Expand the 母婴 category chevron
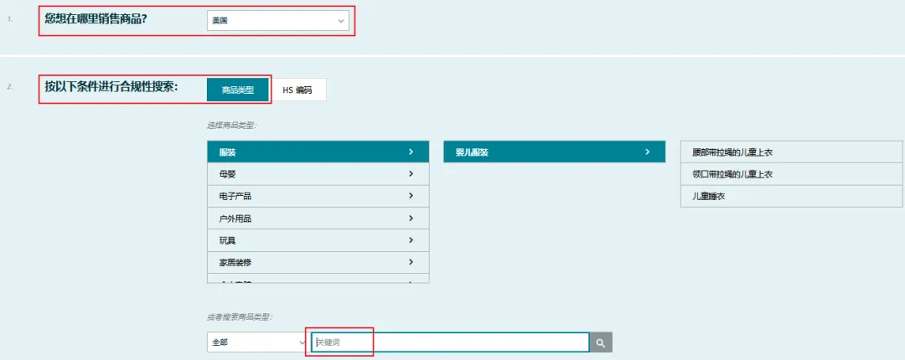 (411, 173)
